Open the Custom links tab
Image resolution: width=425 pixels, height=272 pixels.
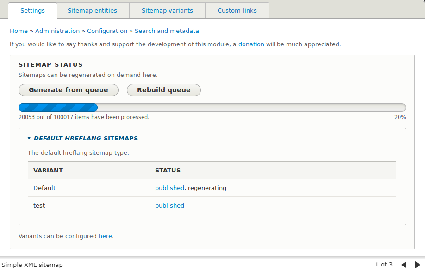tap(237, 10)
